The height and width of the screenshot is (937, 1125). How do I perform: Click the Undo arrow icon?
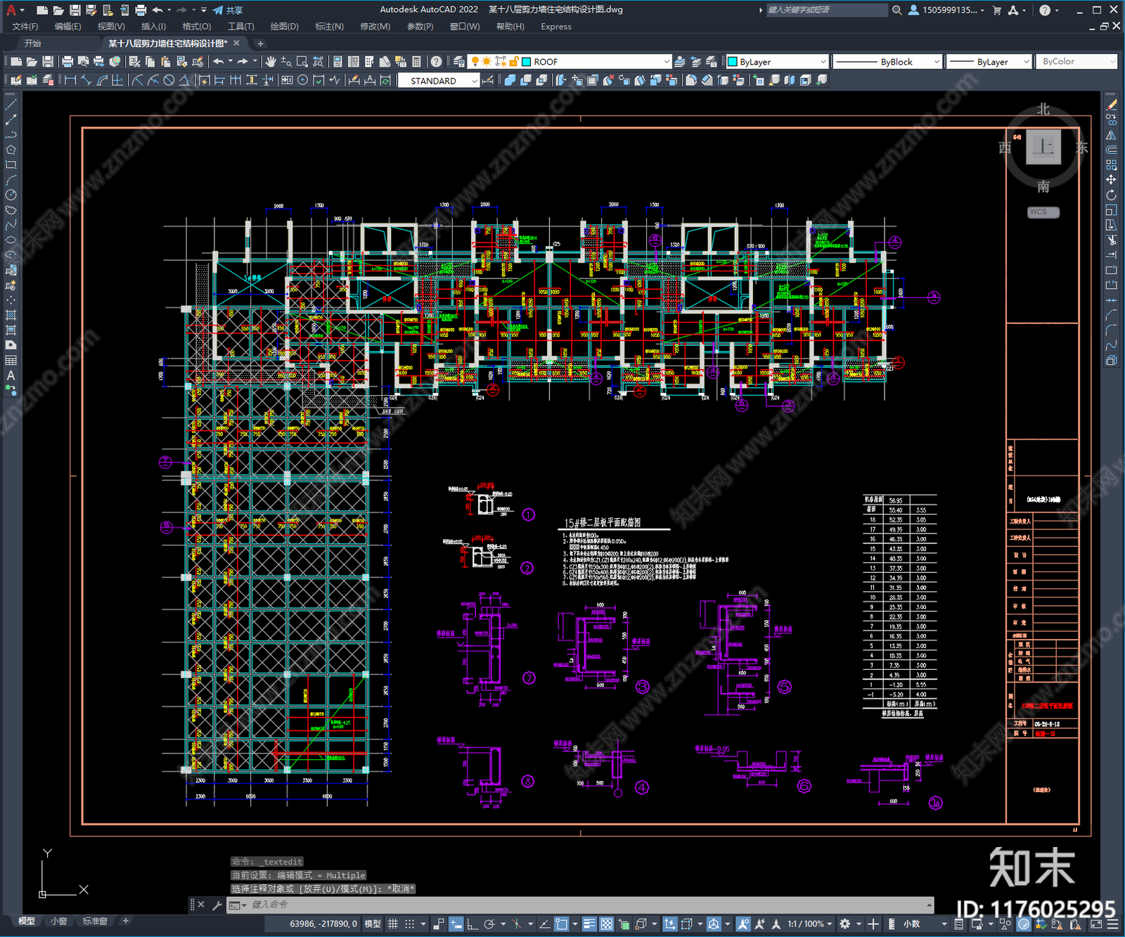pos(219,62)
